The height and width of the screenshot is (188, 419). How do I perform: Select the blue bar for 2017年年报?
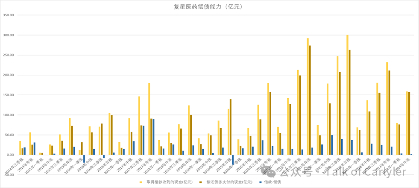[154, 137]
